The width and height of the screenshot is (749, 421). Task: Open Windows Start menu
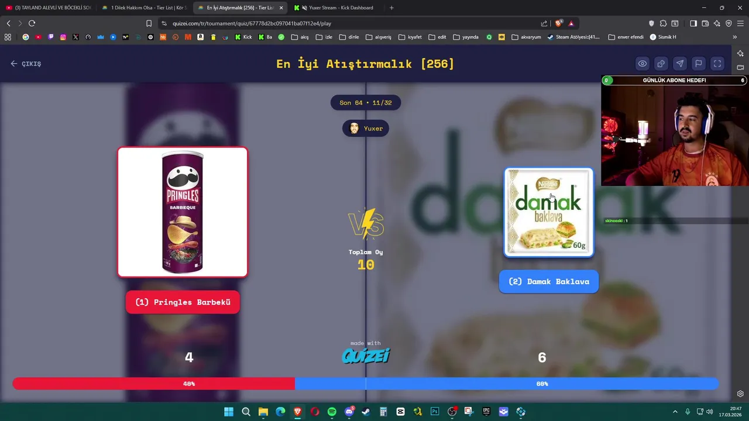229,412
